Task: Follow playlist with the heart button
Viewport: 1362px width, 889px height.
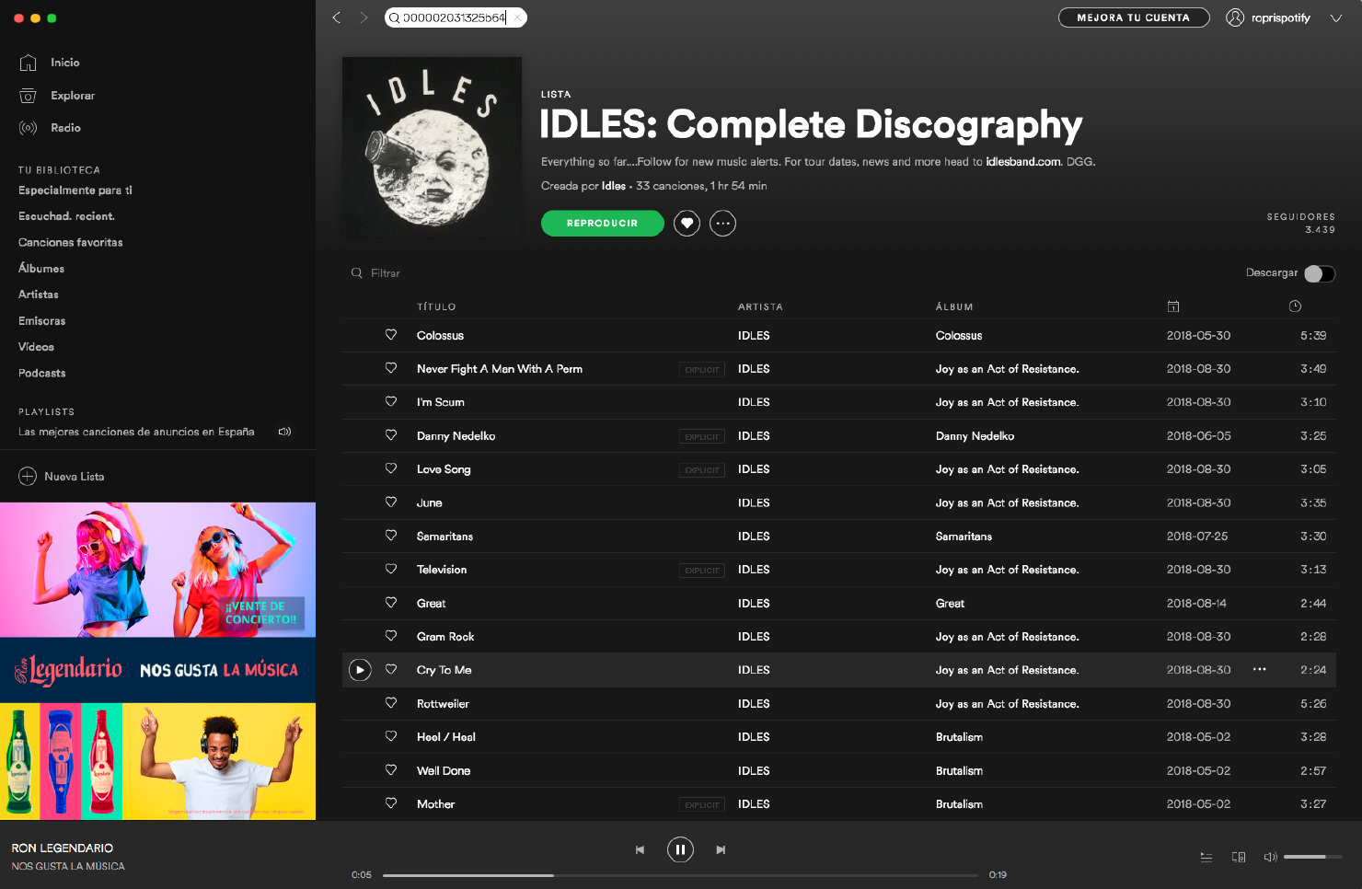Action: (x=687, y=224)
